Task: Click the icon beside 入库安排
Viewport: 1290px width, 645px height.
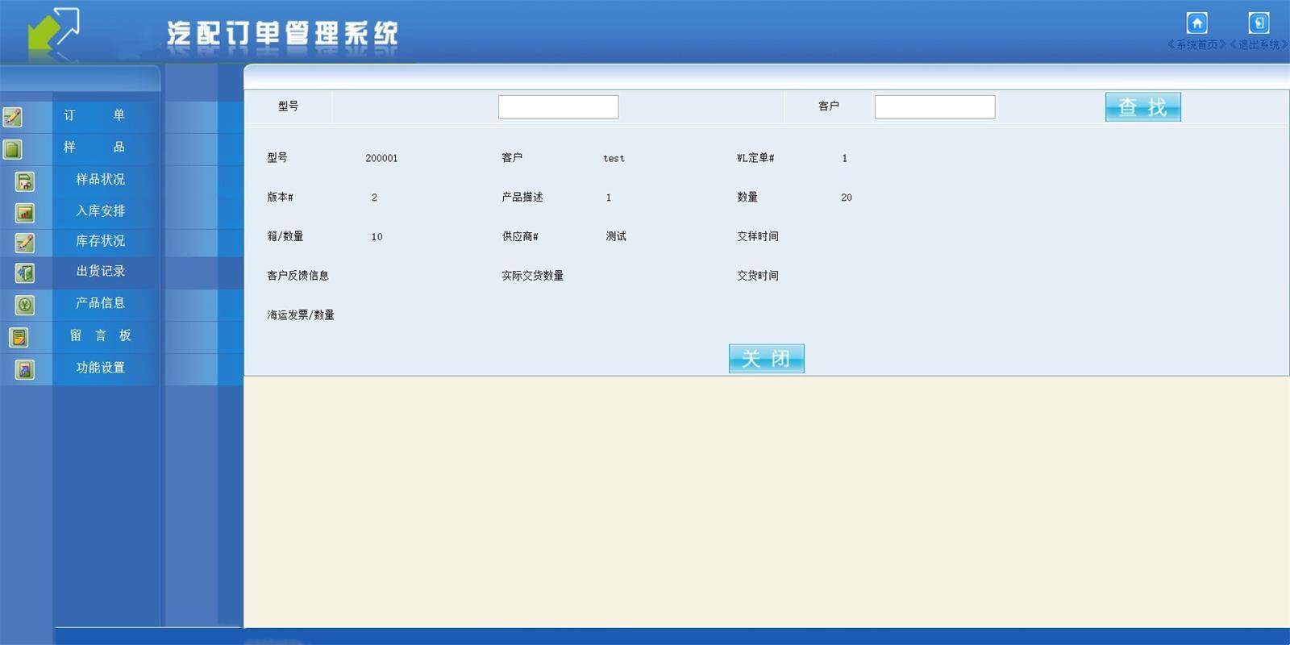Action: pos(25,213)
